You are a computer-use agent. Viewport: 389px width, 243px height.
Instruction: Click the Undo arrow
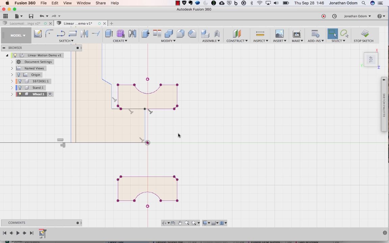(x=42, y=16)
